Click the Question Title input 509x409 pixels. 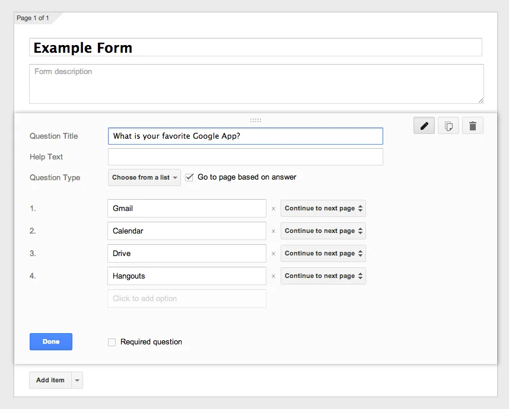(246, 136)
